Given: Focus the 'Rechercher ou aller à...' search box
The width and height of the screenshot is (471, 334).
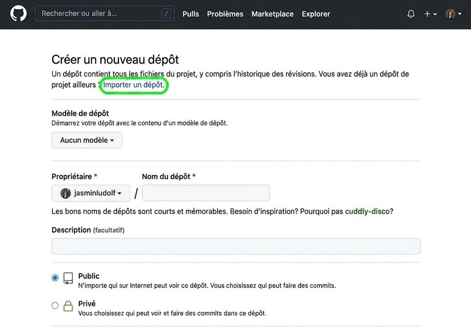Looking at the screenshot, I should pyautogui.click(x=105, y=13).
